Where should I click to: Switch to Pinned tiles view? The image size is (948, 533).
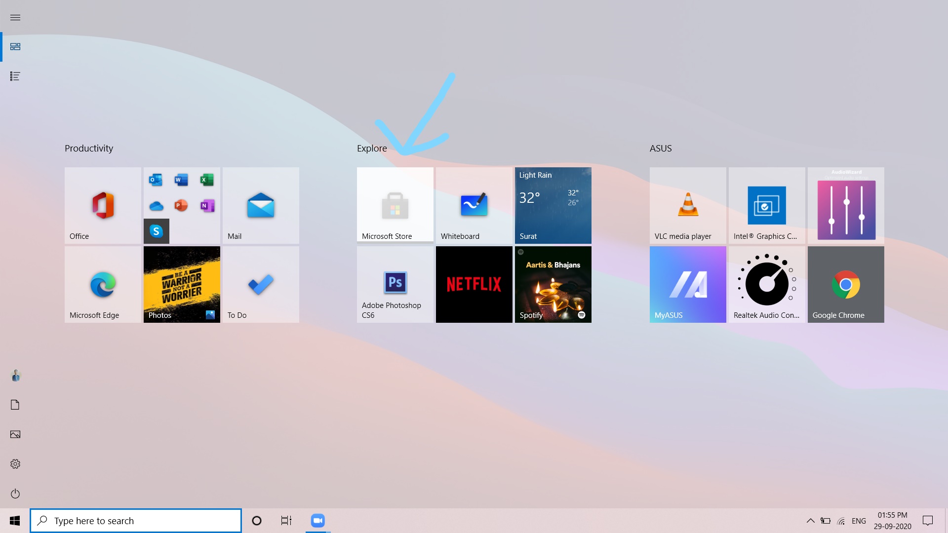15,46
